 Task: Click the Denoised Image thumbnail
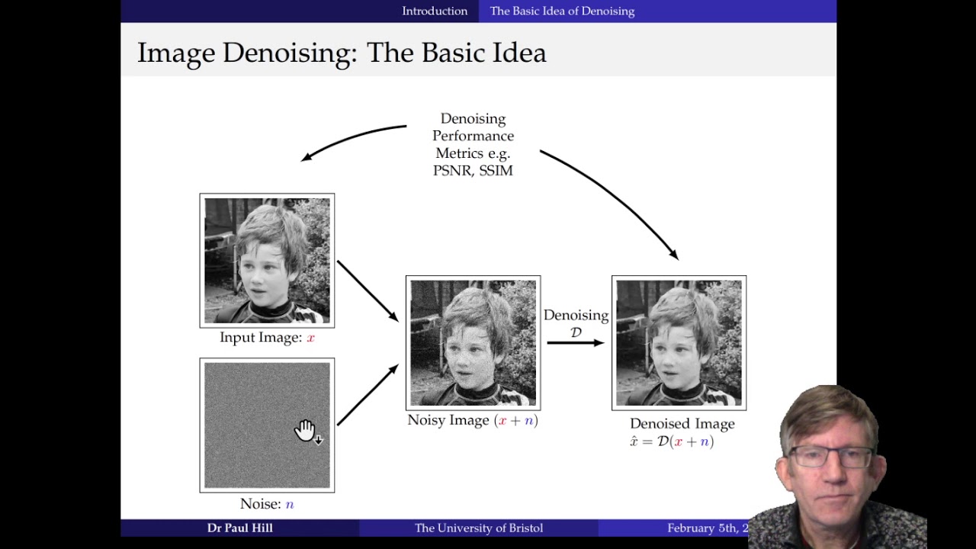pyautogui.click(x=679, y=343)
